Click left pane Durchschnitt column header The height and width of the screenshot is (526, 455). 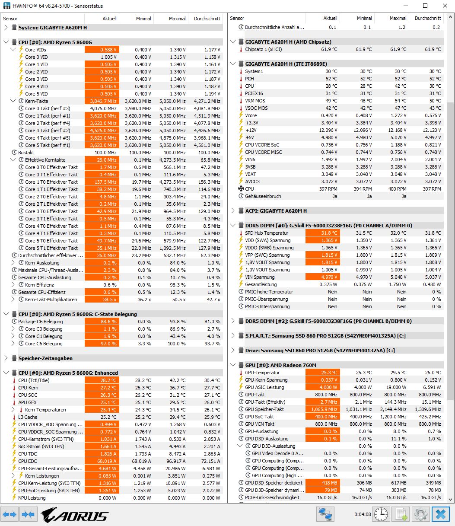pyautogui.click(x=205, y=19)
